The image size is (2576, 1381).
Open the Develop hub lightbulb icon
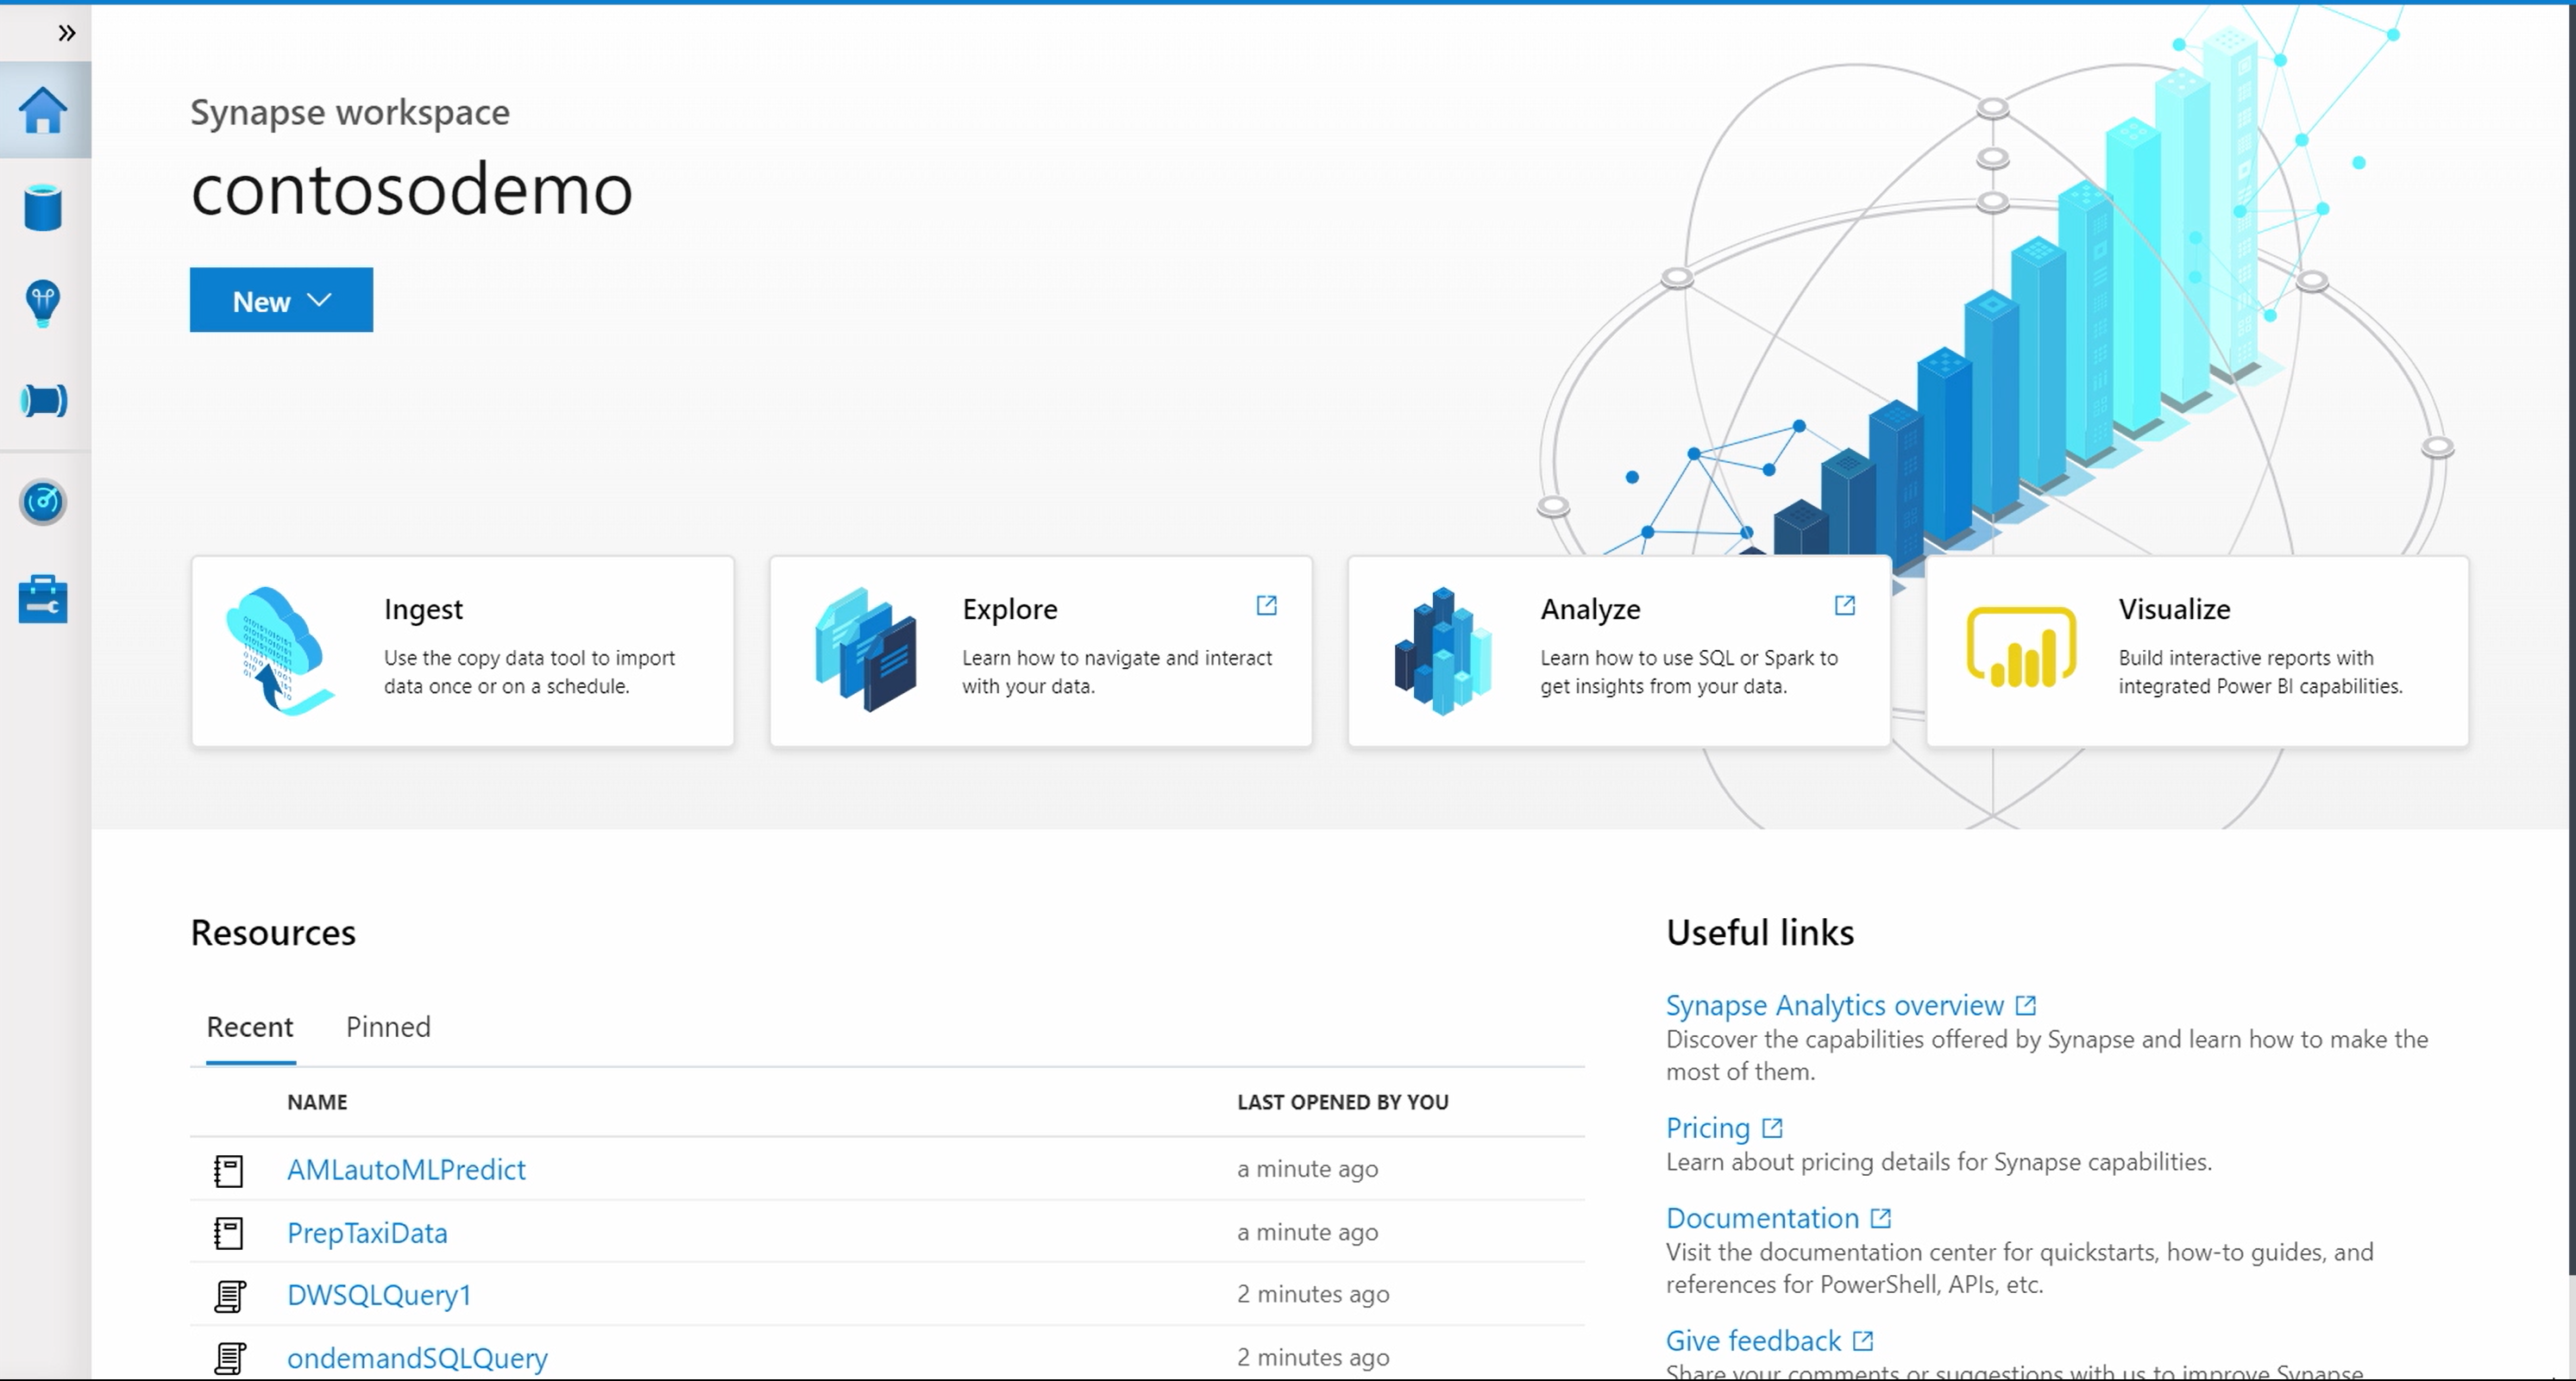click(x=43, y=303)
